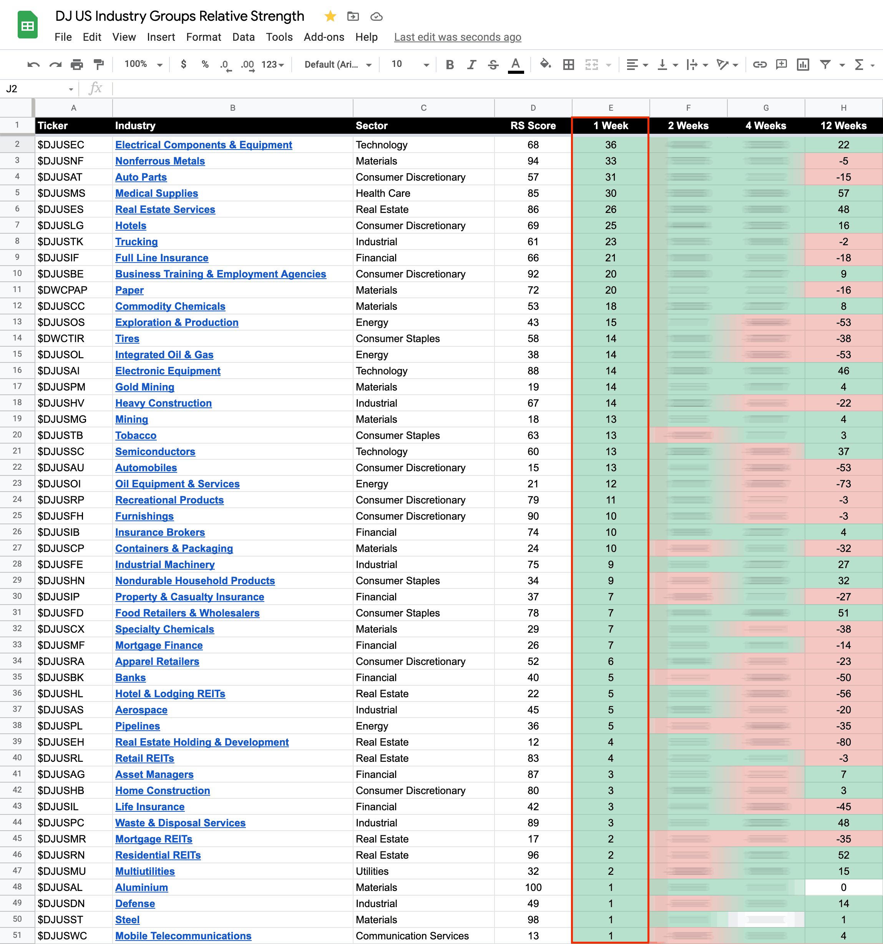Open horizontal align dropdown
The height and width of the screenshot is (944, 883).
pyautogui.click(x=637, y=65)
